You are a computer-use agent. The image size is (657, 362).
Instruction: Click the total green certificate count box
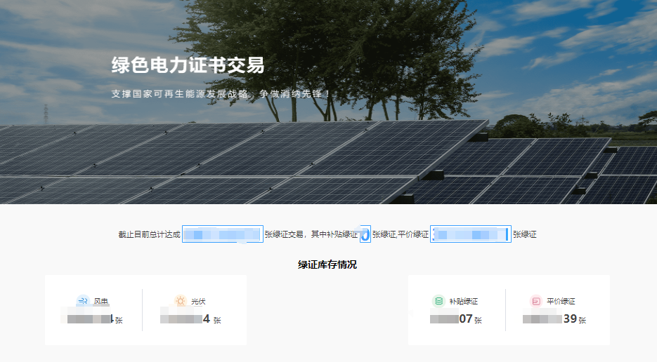[x=223, y=234]
